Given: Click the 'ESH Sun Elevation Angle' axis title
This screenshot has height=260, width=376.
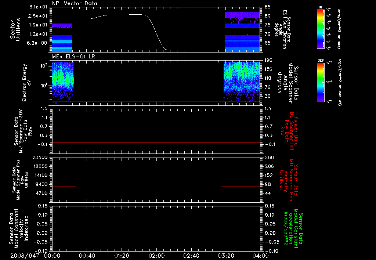Looking at the screenshot, I should tap(282, 29).
